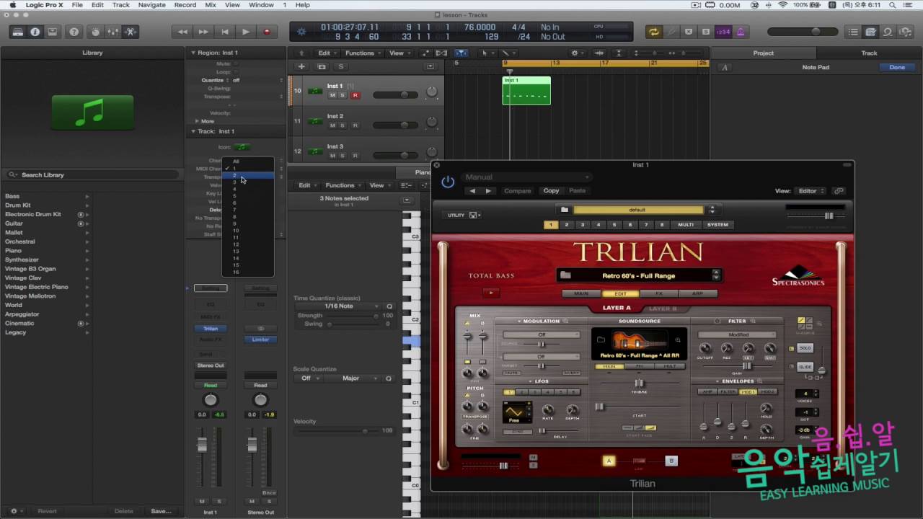Adjust the Velocity slider in Piano Roll
The height and width of the screenshot is (519, 923).
pyautogui.click(x=339, y=431)
